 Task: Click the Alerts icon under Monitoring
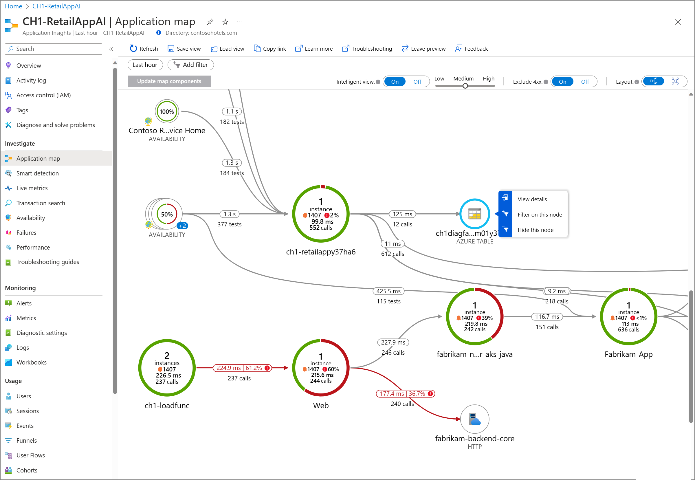pyautogui.click(x=8, y=303)
